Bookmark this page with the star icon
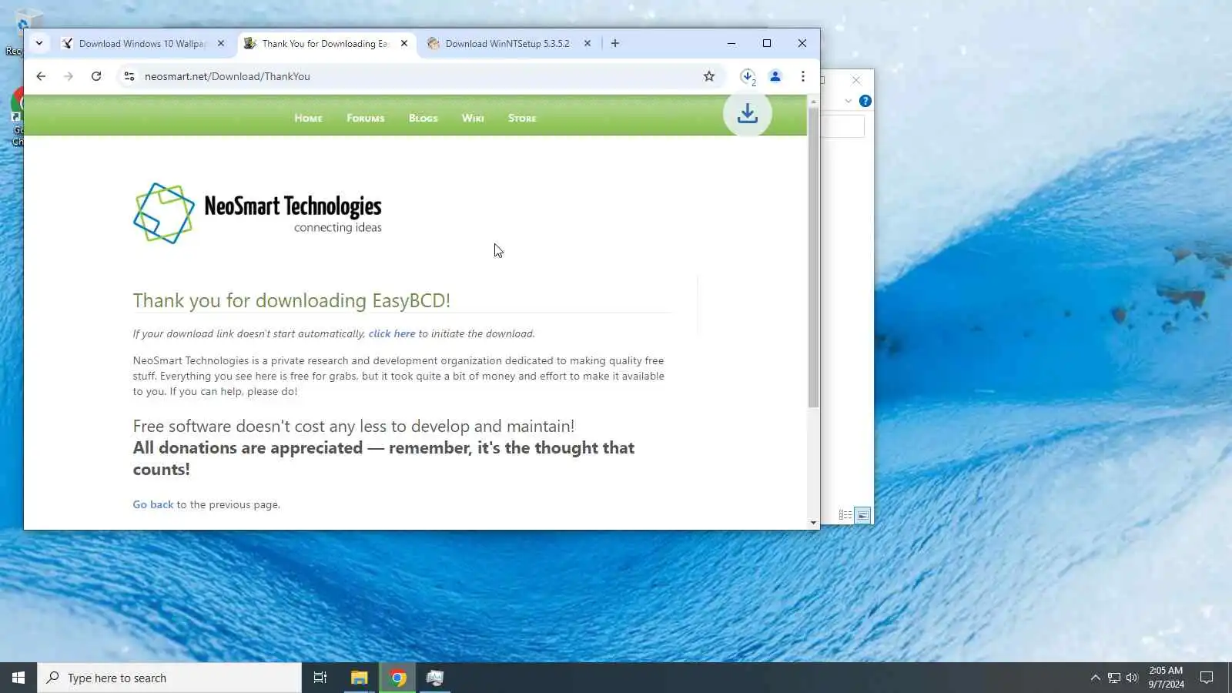1232x693 pixels. [709, 76]
